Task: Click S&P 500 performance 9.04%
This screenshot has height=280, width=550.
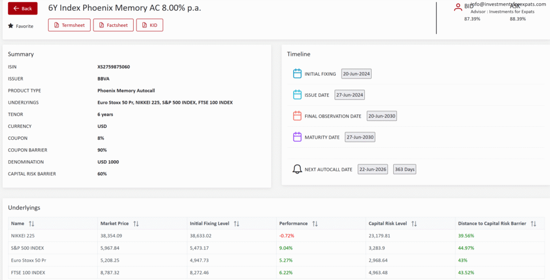Action: coord(286,248)
